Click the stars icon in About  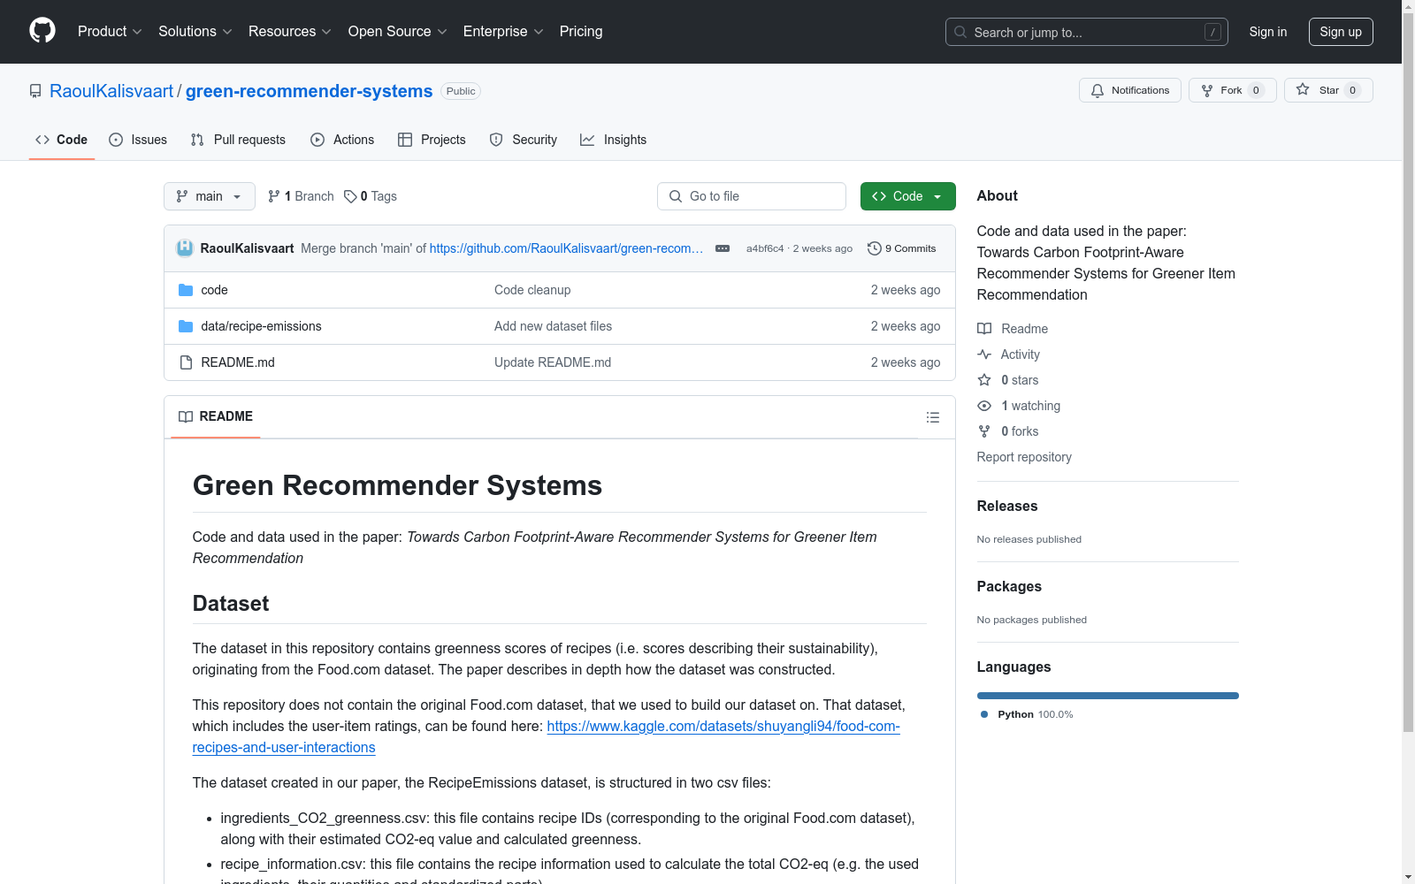[x=984, y=380]
